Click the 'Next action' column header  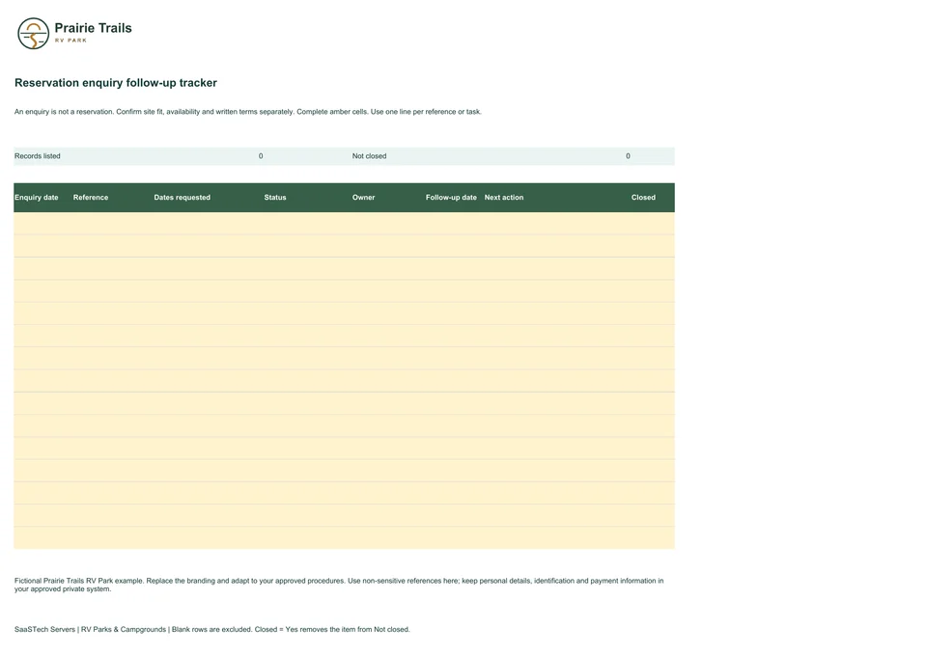coord(504,197)
